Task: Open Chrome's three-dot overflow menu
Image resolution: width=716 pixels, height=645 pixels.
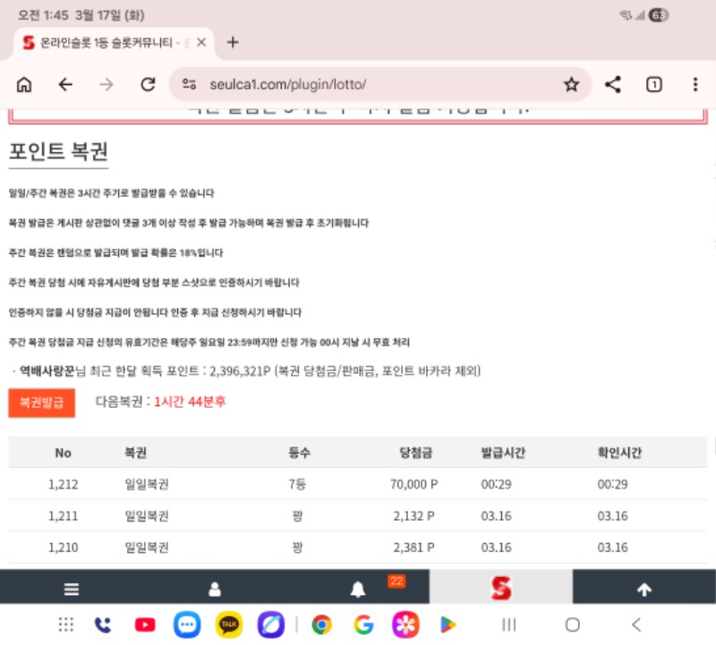Action: click(695, 85)
